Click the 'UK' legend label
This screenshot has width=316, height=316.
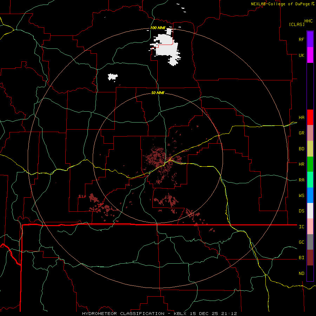[x=301, y=55]
